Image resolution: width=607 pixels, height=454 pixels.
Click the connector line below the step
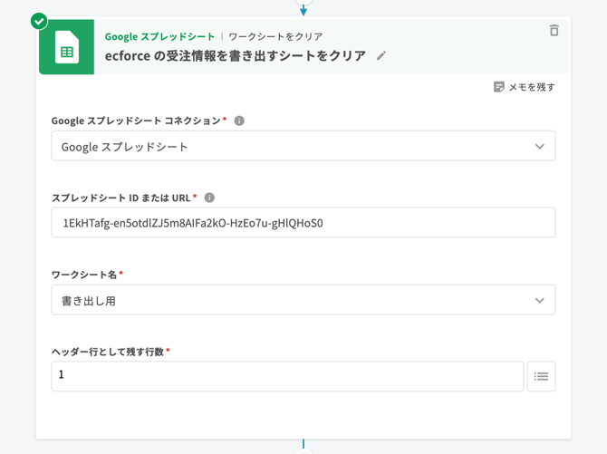coord(303,446)
